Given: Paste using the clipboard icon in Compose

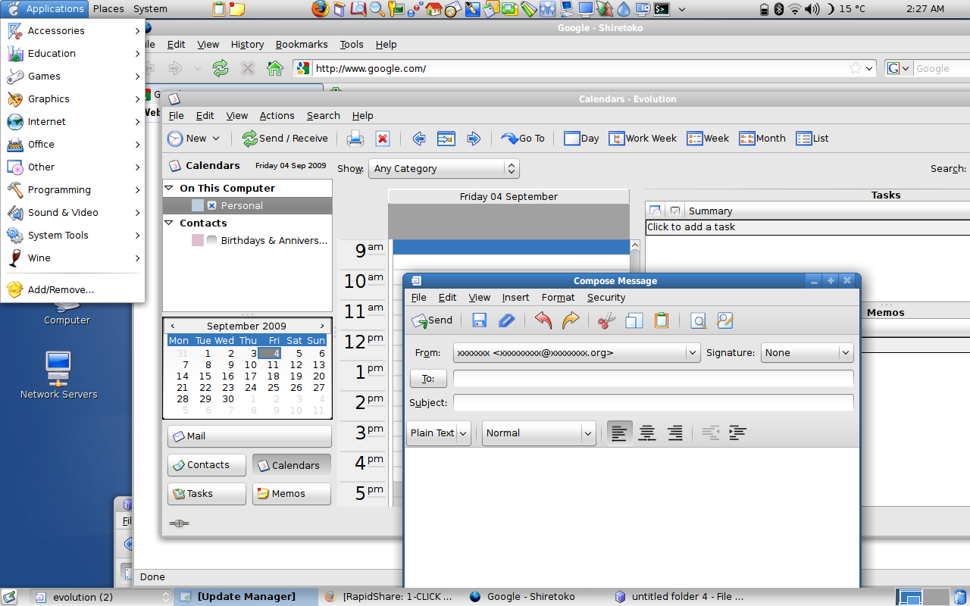Looking at the screenshot, I should pyautogui.click(x=662, y=320).
